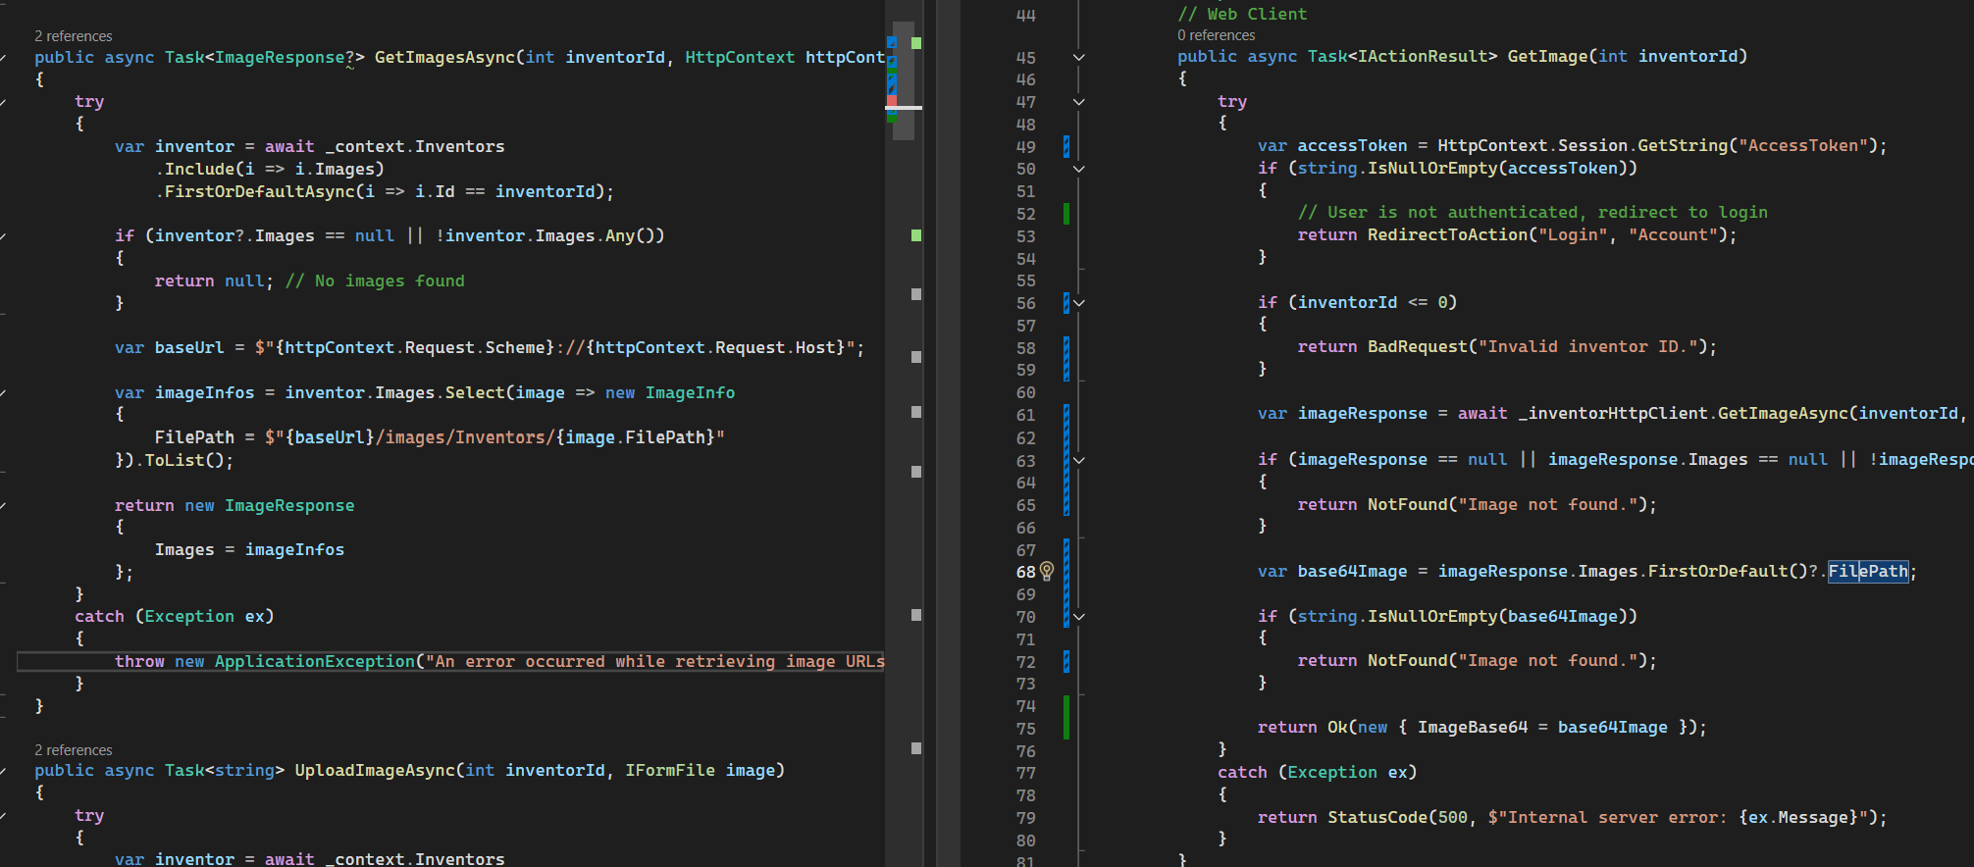Click the IFormFile parameter type
This screenshot has width=1974, height=867.
point(670,770)
